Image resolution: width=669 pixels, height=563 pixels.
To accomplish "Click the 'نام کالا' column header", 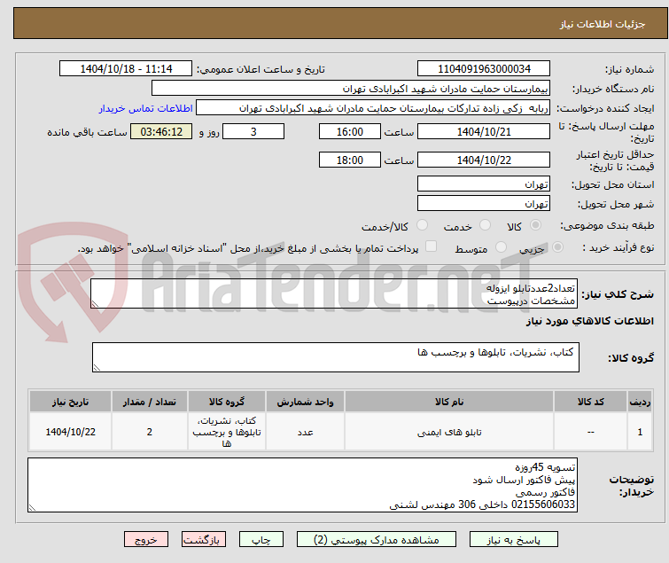I will tap(449, 402).
